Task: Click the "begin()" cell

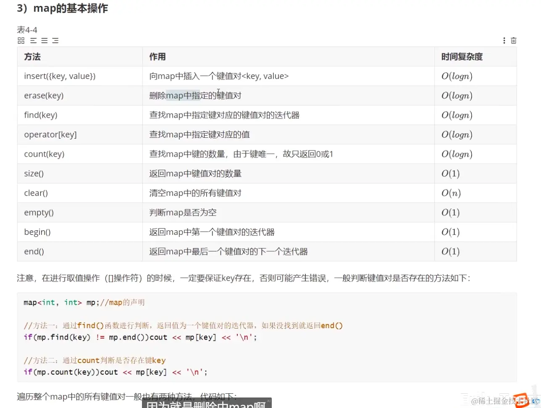Action: [x=80, y=232]
